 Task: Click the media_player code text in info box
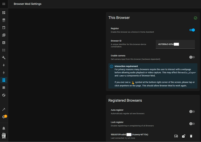click(x=188, y=72)
